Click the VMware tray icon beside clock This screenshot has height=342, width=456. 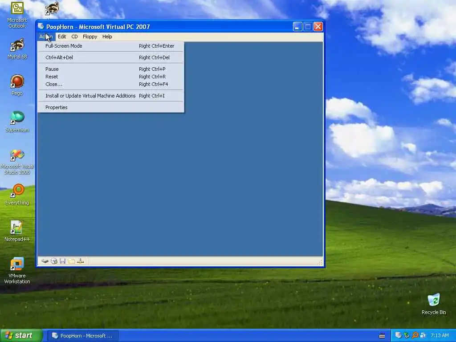pyautogui.click(x=423, y=335)
